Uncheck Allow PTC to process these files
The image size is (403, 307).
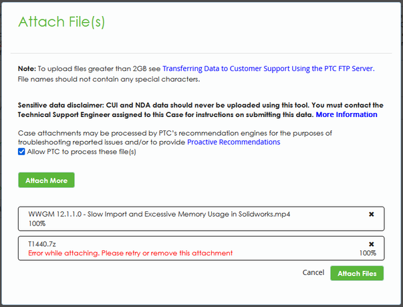tap(21, 151)
